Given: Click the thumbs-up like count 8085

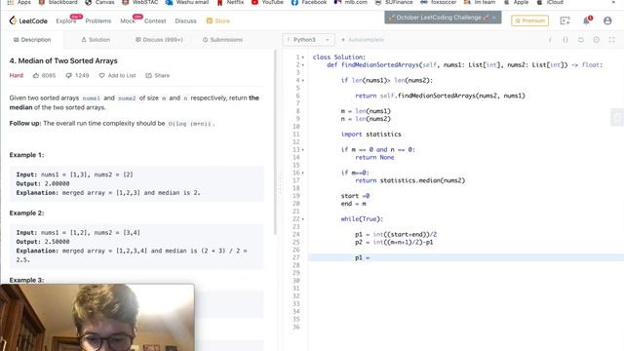Looking at the screenshot, I should pyautogui.click(x=44, y=75).
